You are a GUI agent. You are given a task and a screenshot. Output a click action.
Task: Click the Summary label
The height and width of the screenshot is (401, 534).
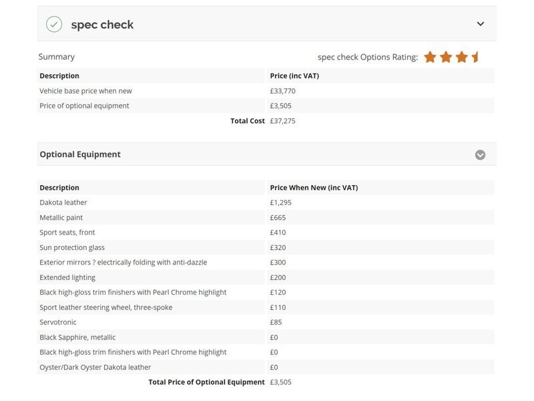57,57
